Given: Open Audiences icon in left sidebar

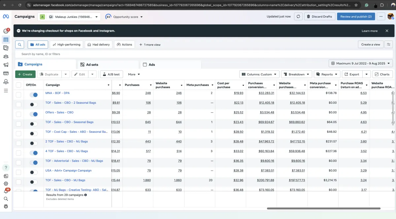Looking at the screenshot, I should coord(6,57).
